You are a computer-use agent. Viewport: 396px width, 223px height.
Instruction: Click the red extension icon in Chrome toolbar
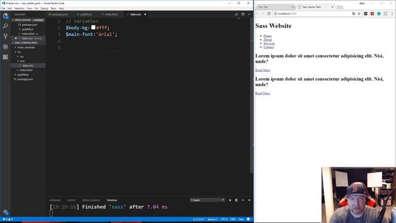[x=372, y=14]
